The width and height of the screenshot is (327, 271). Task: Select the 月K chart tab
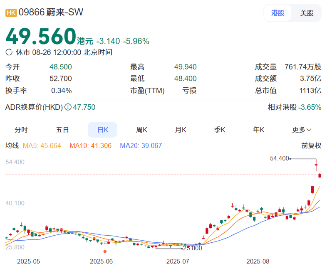pos(181,130)
